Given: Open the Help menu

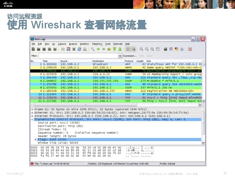Looking at the screenshot, I should coord(127,44).
